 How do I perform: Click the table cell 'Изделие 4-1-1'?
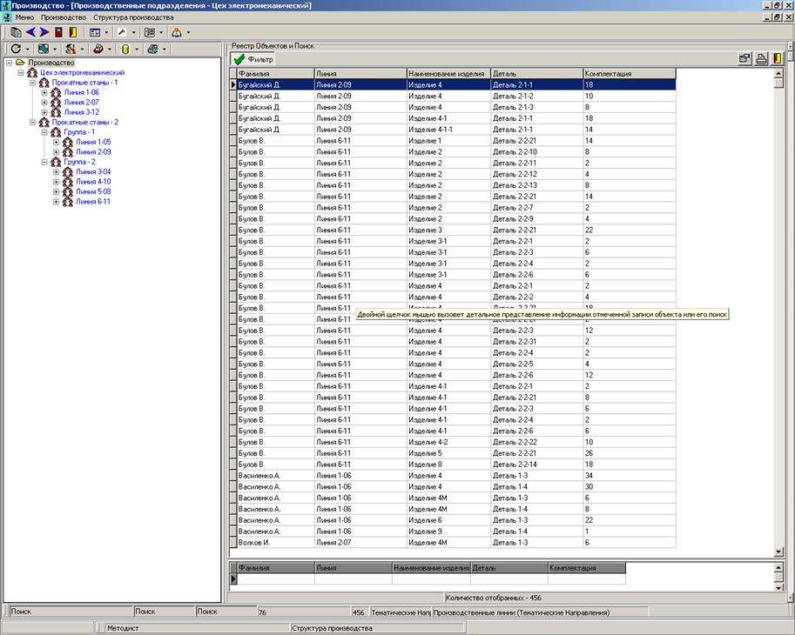click(x=448, y=130)
